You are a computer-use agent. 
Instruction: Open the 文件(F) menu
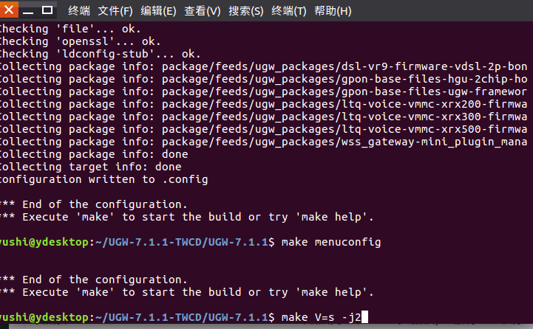(115, 11)
